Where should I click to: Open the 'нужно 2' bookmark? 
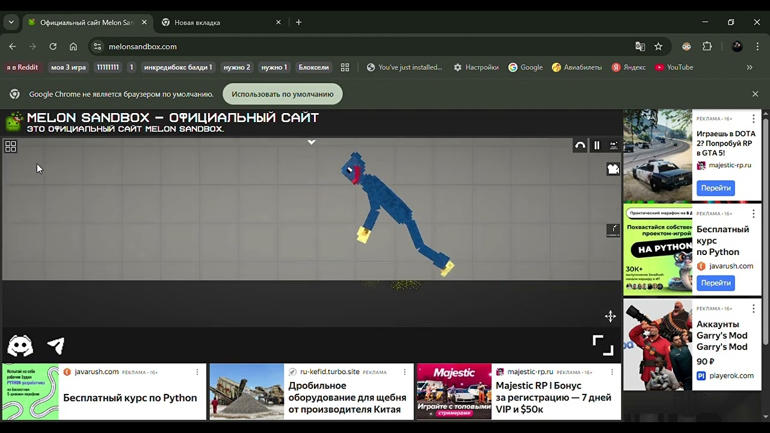(237, 67)
